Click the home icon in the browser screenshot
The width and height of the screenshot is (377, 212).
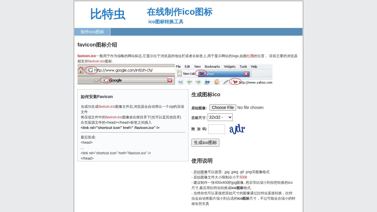pyautogui.click(x=80, y=70)
